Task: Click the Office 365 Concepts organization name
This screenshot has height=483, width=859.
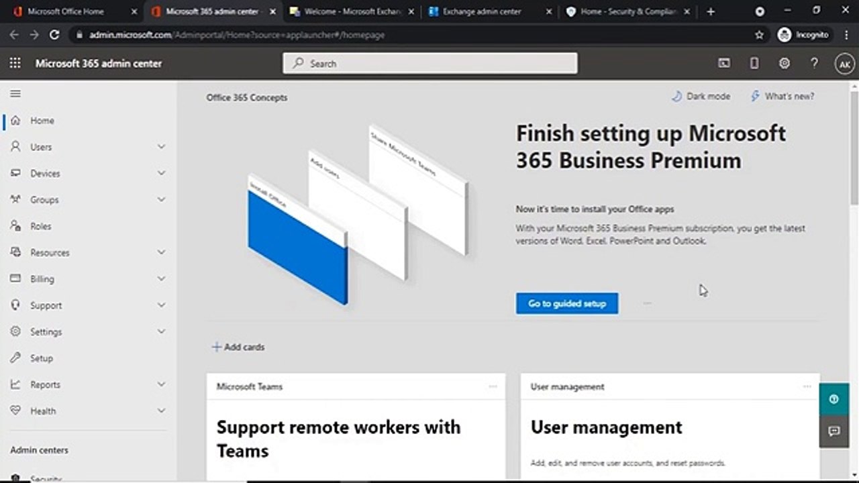Action: [247, 97]
